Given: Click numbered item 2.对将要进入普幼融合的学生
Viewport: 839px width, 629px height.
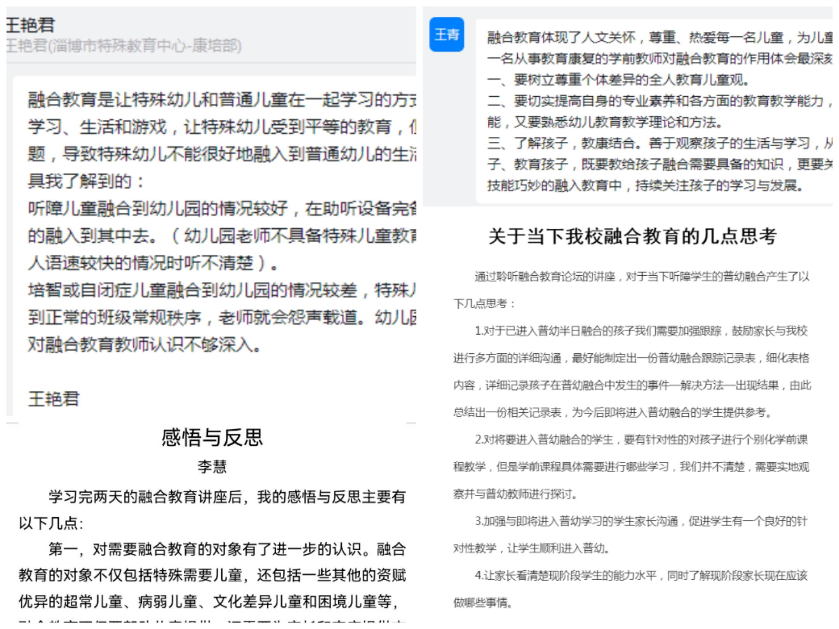Looking at the screenshot, I should pyautogui.click(x=641, y=440).
